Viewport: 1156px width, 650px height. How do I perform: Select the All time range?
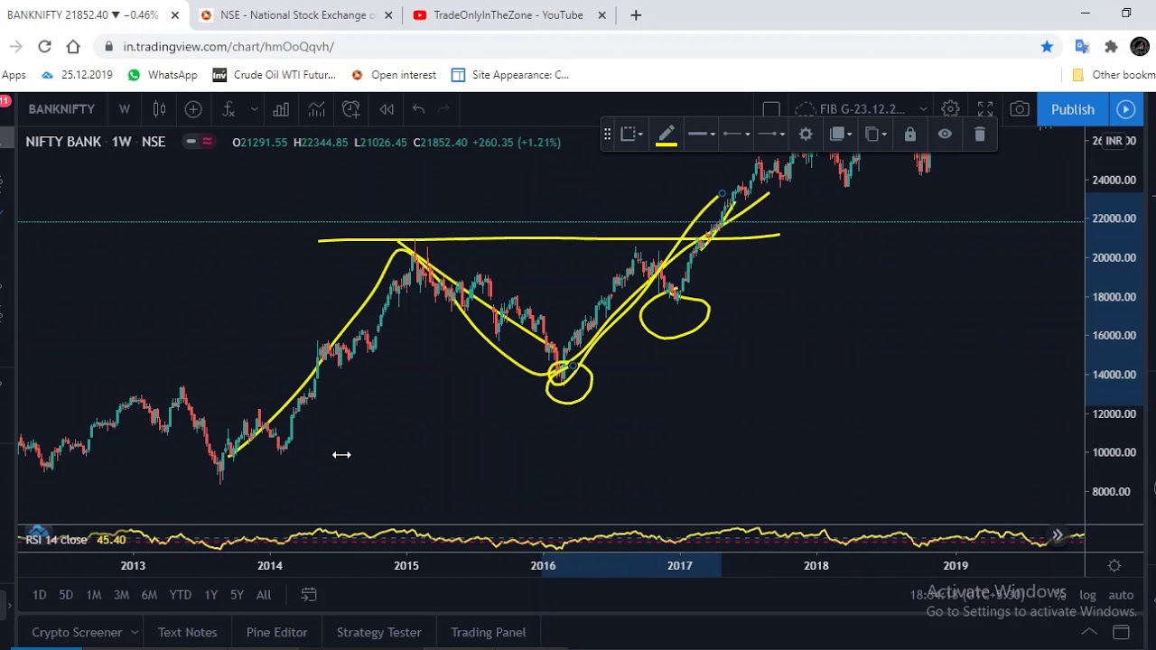pyautogui.click(x=264, y=595)
